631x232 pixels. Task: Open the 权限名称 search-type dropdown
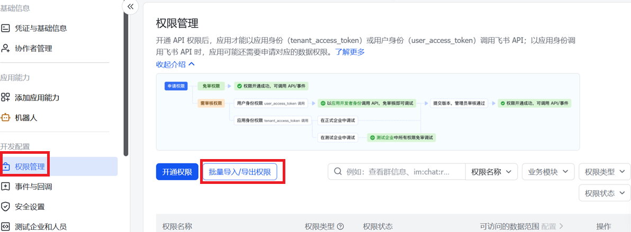[x=491, y=172]
